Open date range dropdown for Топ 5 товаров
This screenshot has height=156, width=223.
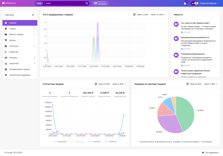(x=165, y=15)
